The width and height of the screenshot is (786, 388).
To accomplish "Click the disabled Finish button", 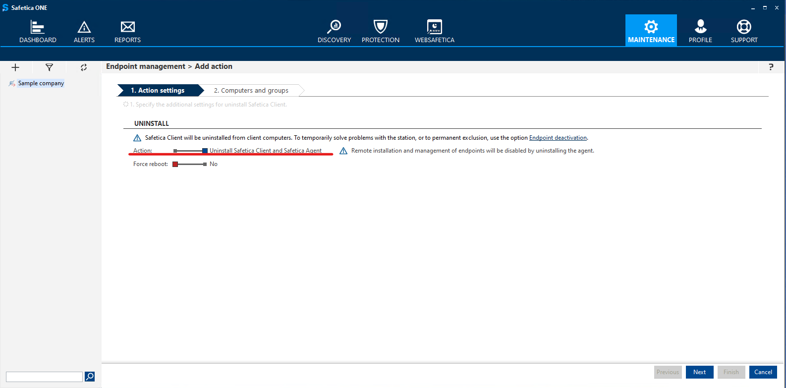I will [x=731, y=372].
